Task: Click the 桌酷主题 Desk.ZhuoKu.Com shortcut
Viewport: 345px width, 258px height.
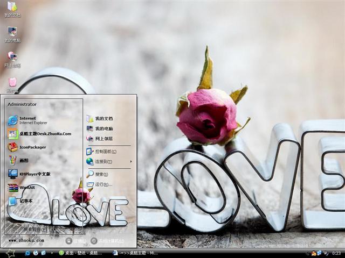Action: [44, 134]
